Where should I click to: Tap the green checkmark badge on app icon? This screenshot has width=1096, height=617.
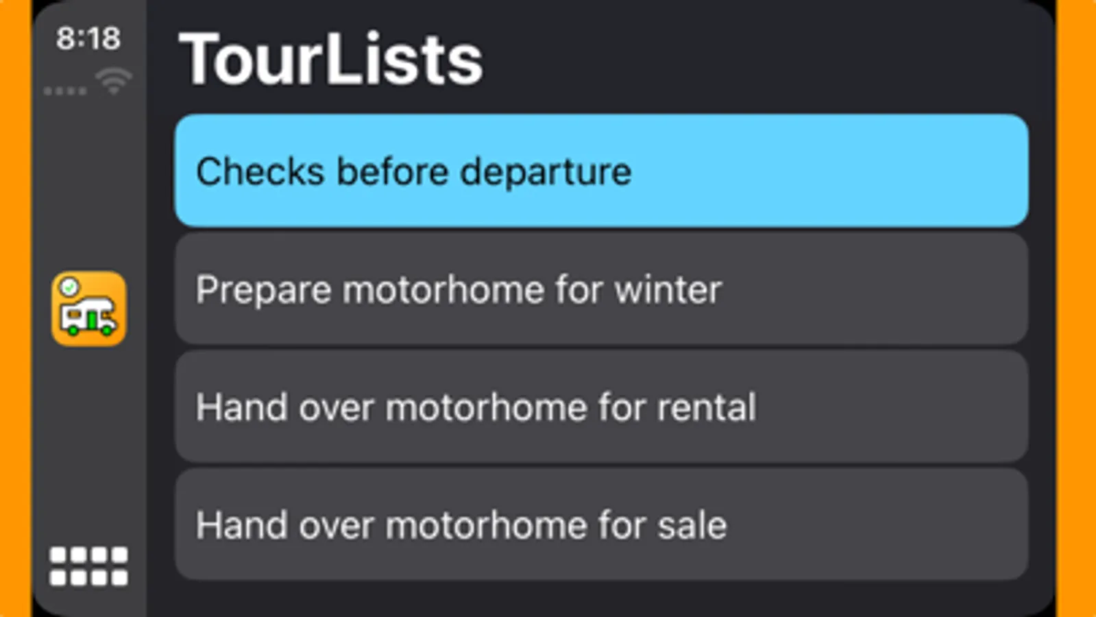pos(69,288)
